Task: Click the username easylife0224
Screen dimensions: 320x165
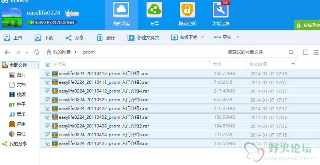Action: click(x=43, y=13)
